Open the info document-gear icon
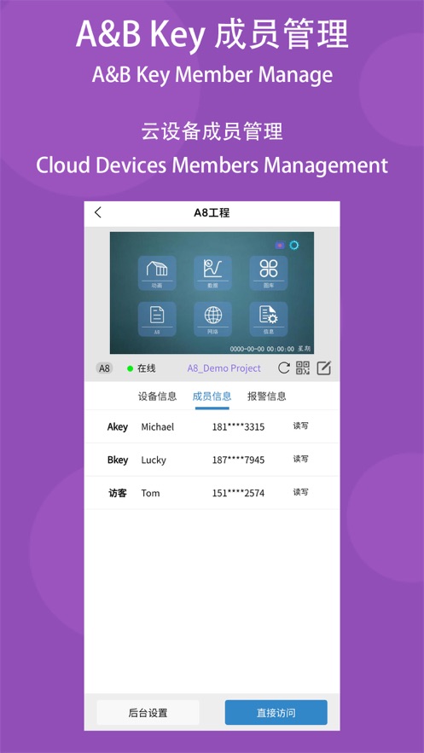Screen dimensions: 424x753 269,319
